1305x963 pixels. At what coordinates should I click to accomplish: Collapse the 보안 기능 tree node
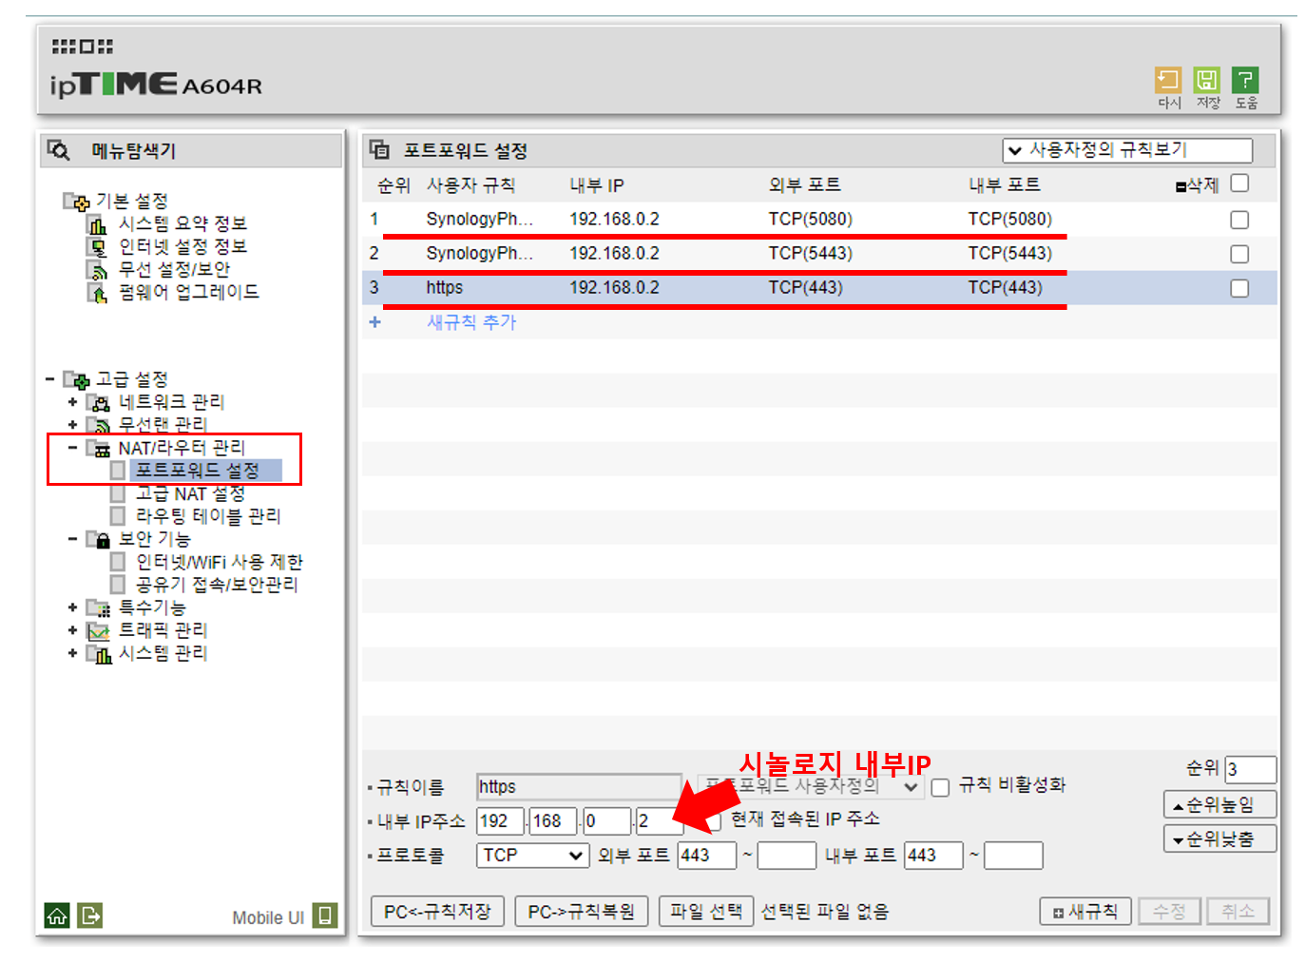[73, 539]
